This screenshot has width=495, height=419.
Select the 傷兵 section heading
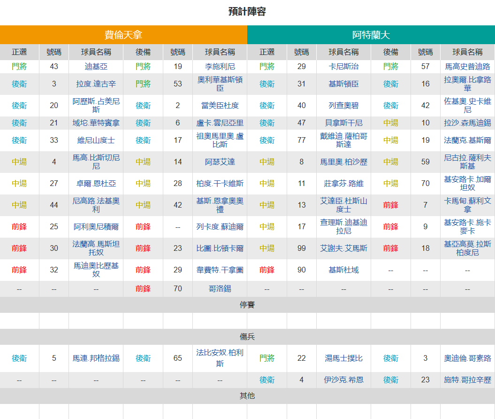tap(247, 337)
